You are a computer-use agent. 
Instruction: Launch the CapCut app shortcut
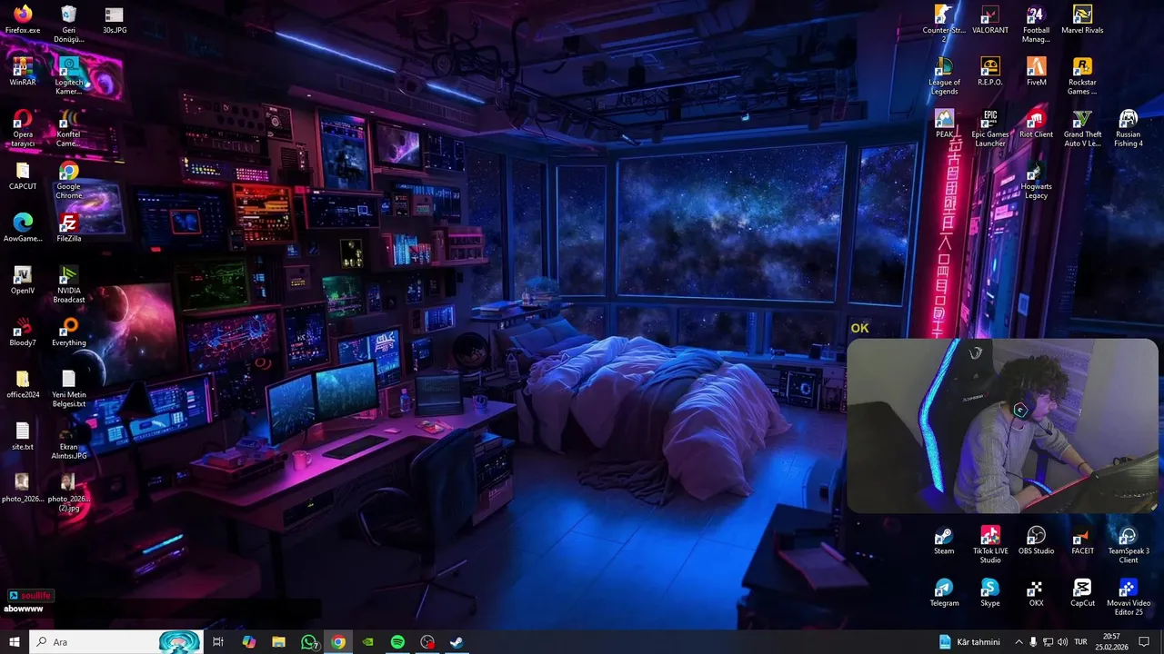(1082, 592)
